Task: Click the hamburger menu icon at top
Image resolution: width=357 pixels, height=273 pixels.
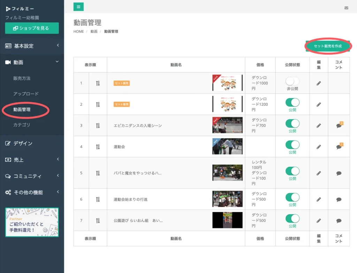Action: pos(78,7)
